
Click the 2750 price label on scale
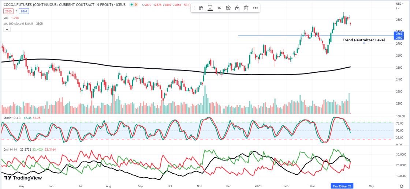click(x=399, y=38)
